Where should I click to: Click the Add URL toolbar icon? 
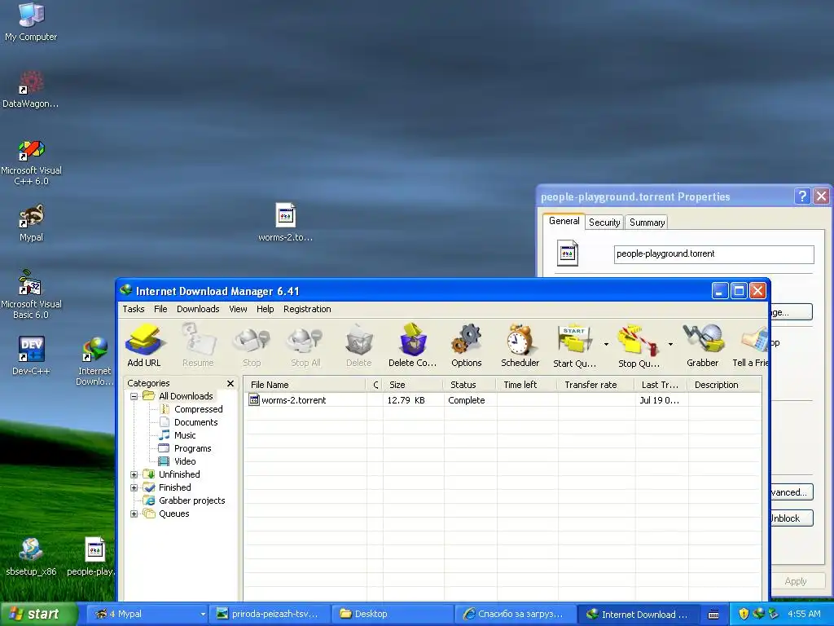[x=143, y=345]
